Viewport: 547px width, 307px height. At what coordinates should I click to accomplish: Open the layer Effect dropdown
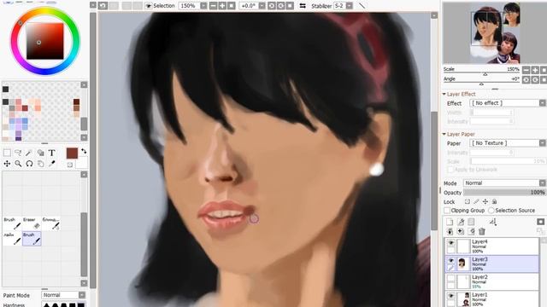click(542, 103)
